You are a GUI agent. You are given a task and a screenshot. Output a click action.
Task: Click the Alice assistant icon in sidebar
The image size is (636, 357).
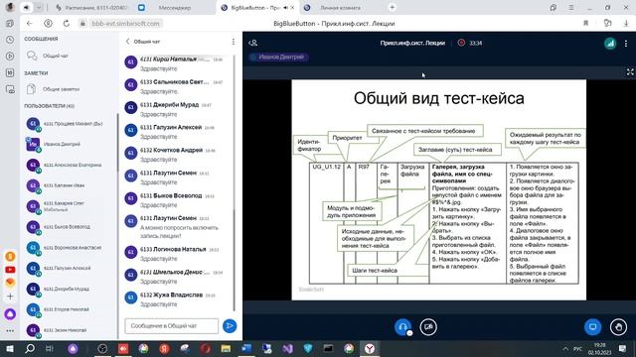[x=10, y=313]
